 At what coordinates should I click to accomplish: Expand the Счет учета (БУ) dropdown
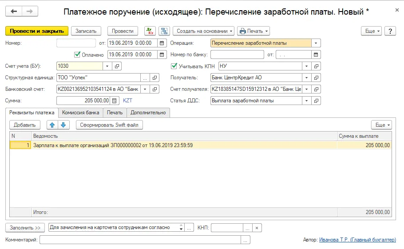[107, 66]
